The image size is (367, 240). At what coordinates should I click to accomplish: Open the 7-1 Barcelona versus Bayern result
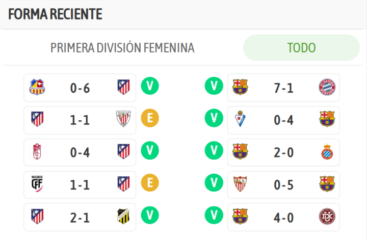coord(283,88)
